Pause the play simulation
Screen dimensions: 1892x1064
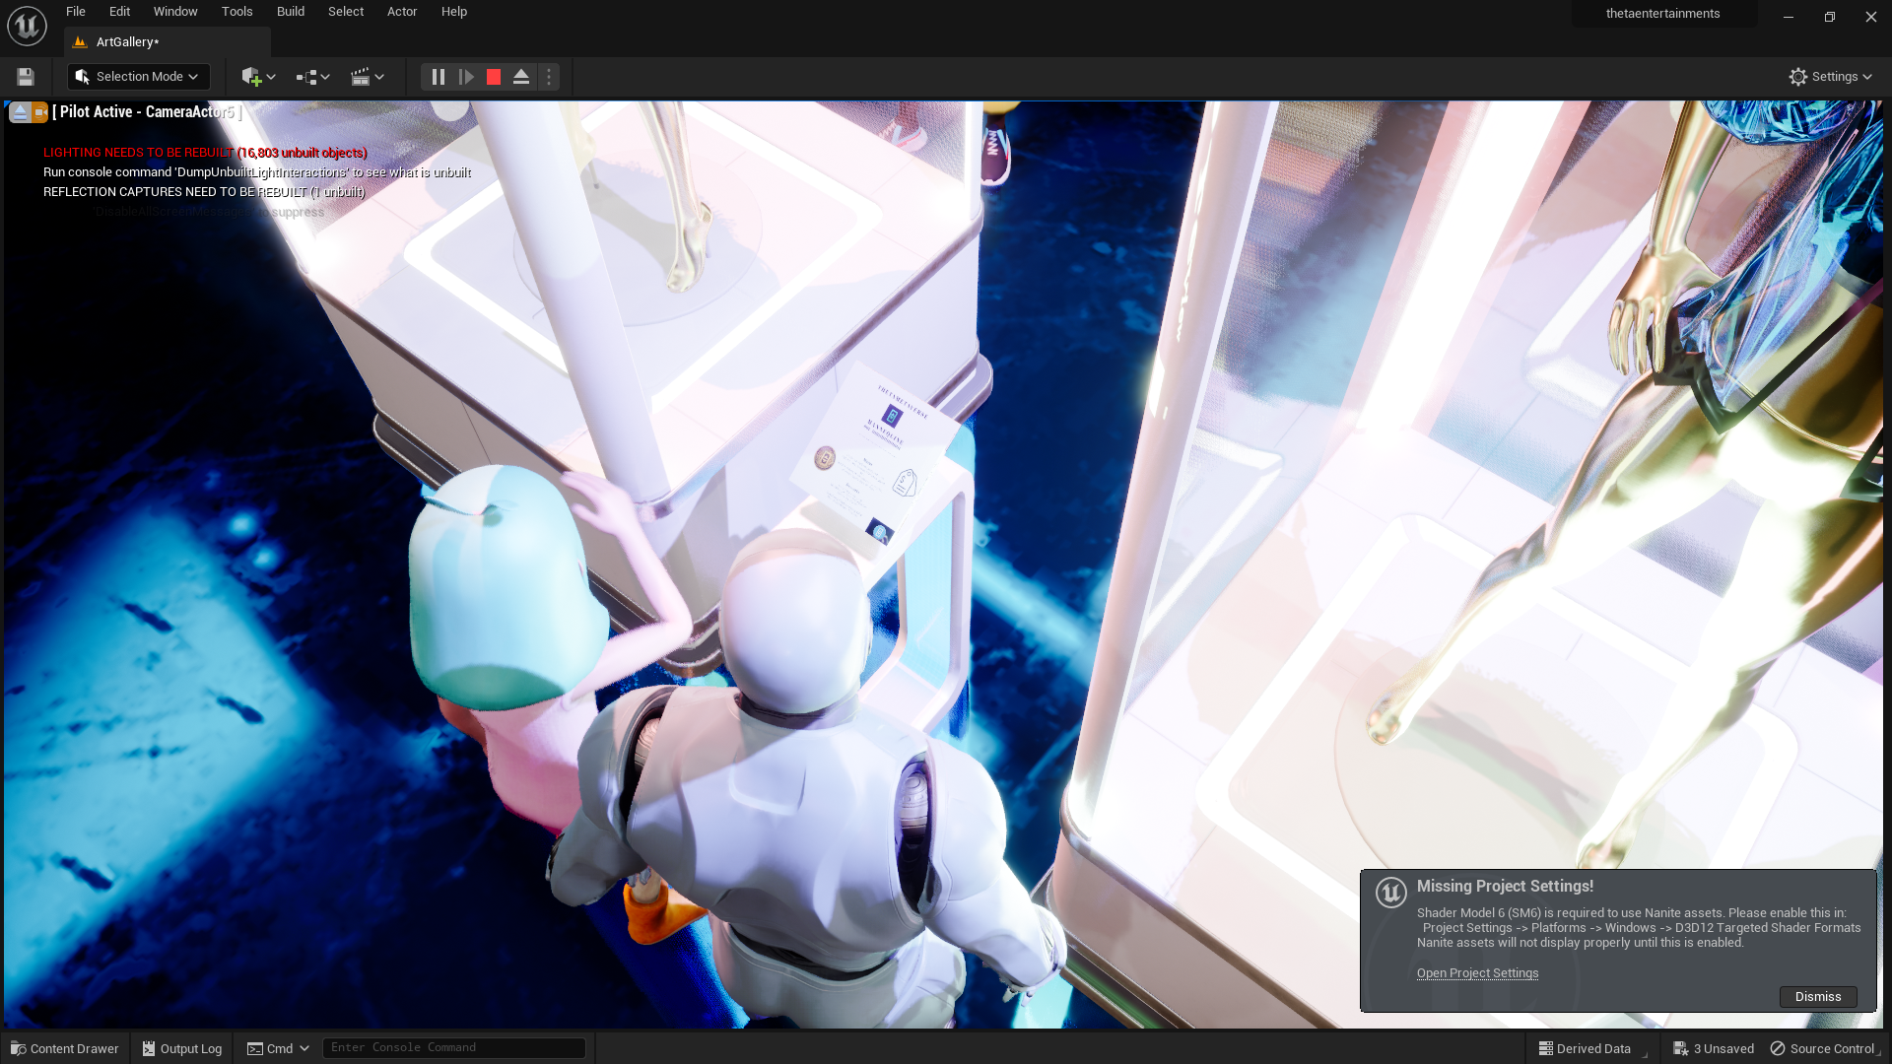tap(439, 77)
